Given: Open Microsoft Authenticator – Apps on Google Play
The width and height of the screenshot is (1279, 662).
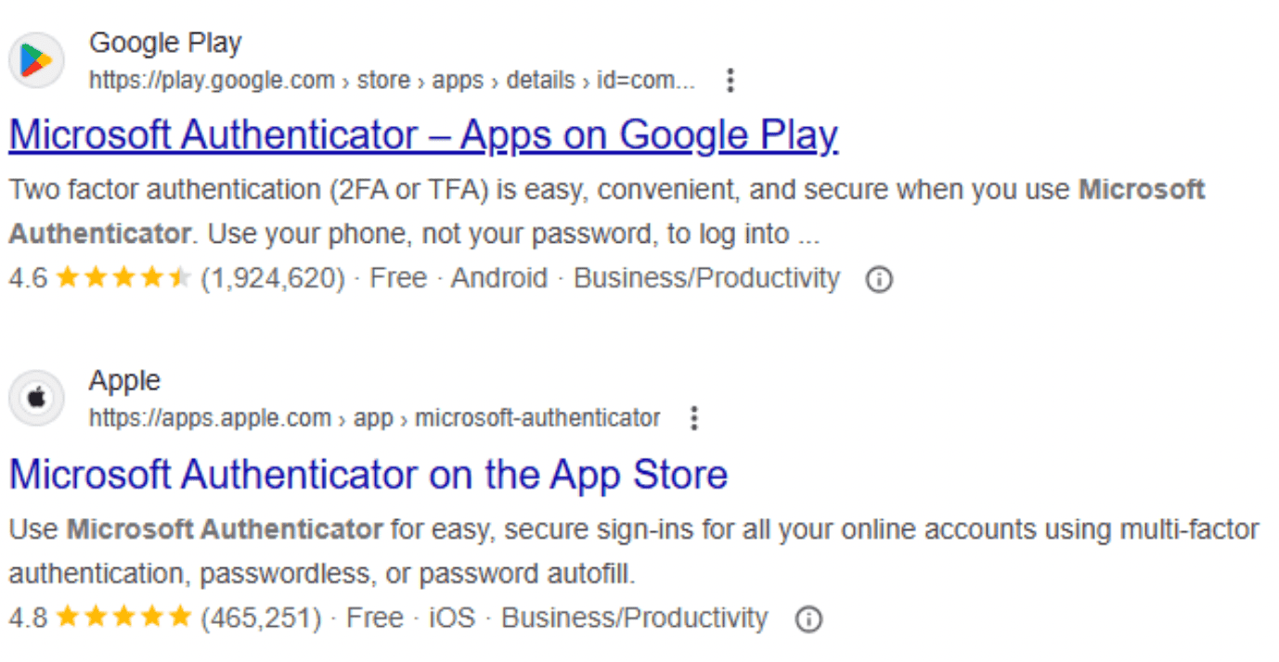Looking at the screenshot, I should 423,135.
